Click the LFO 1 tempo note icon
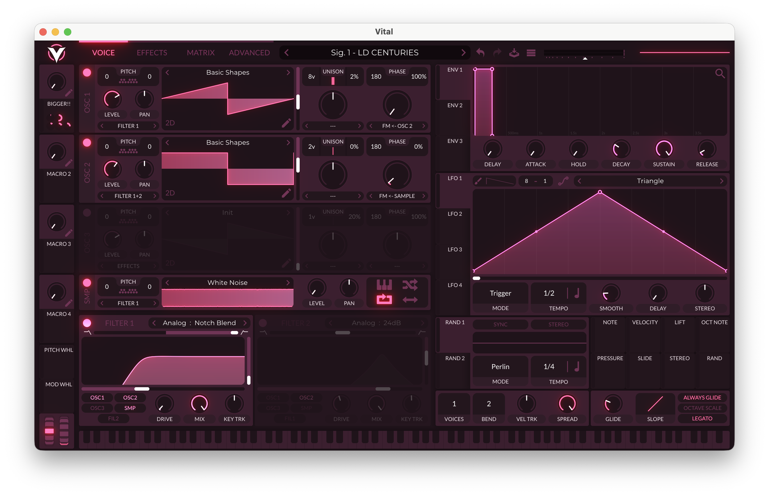 577,293
